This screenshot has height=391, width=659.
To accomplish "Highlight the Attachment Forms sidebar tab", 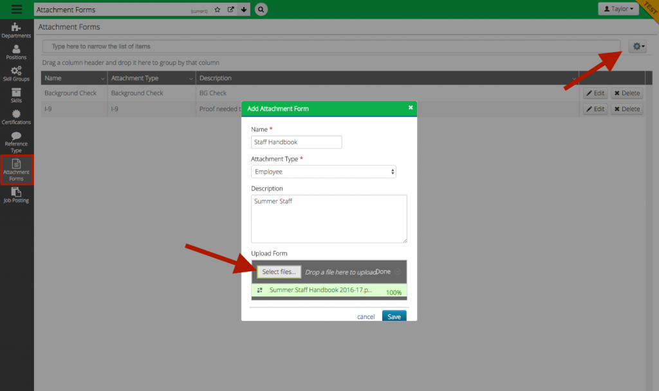I will (16, 169).
